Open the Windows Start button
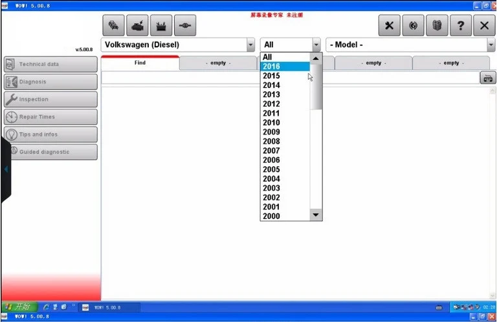The width and height of the screenshot is (499, 322). (19, 307)
